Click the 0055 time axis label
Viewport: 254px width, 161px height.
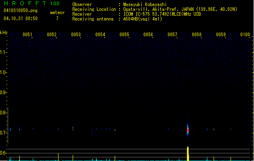[x=124, y=35]
